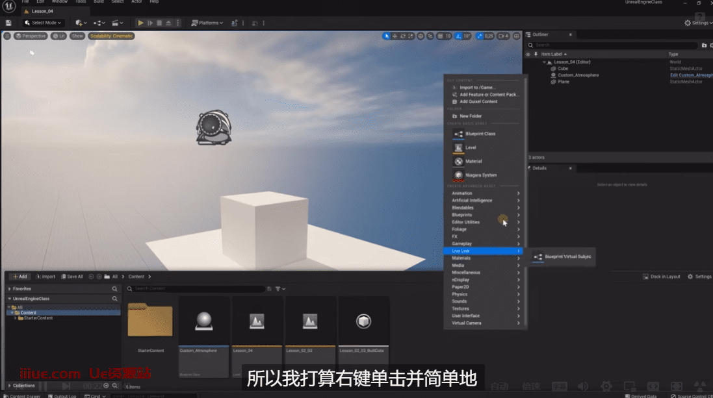This screenshot has height=398, width=713.
Task: Click the Blueprint Class icon in menu
Action: (x=459, y=134)
